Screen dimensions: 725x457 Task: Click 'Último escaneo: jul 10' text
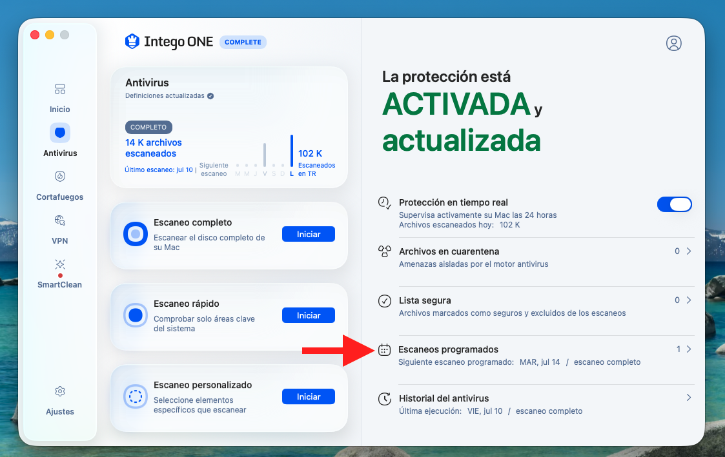point(159,170)
